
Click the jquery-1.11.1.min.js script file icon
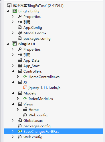pyautogui.click(x=25, y=88)
